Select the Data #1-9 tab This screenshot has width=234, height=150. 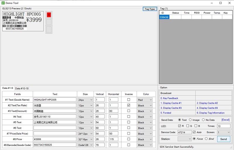click(x=8, y=88)
